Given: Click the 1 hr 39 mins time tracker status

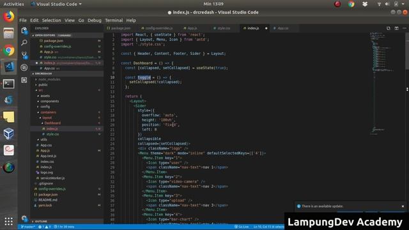Looking at the screenshot, I should click(x=64, y=227).
